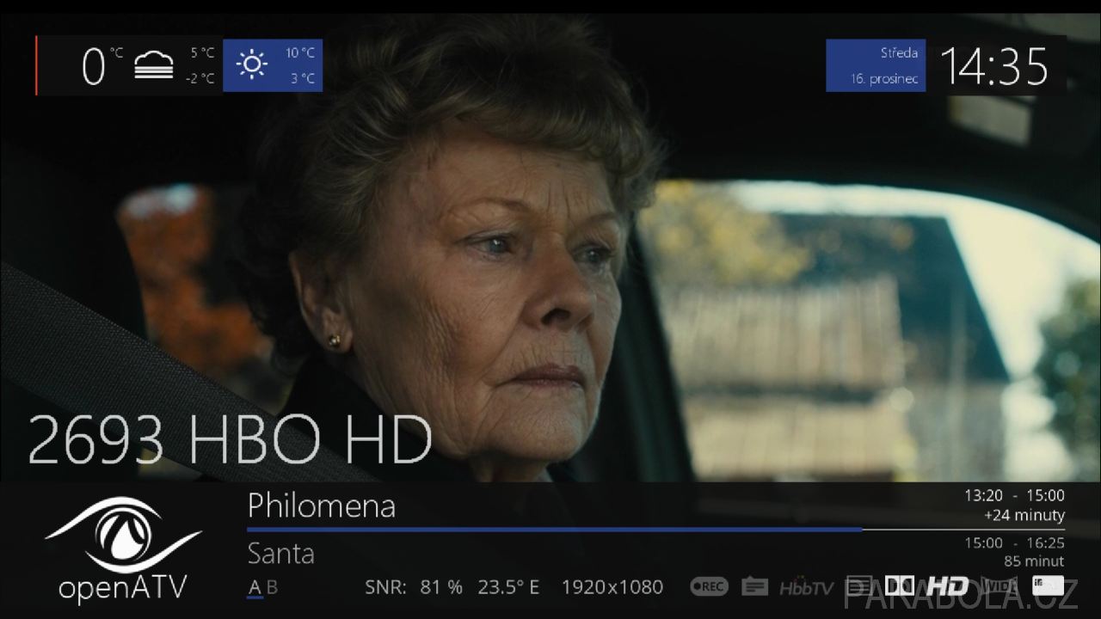Select the Dolby Digital audio icon

point(900,586)
